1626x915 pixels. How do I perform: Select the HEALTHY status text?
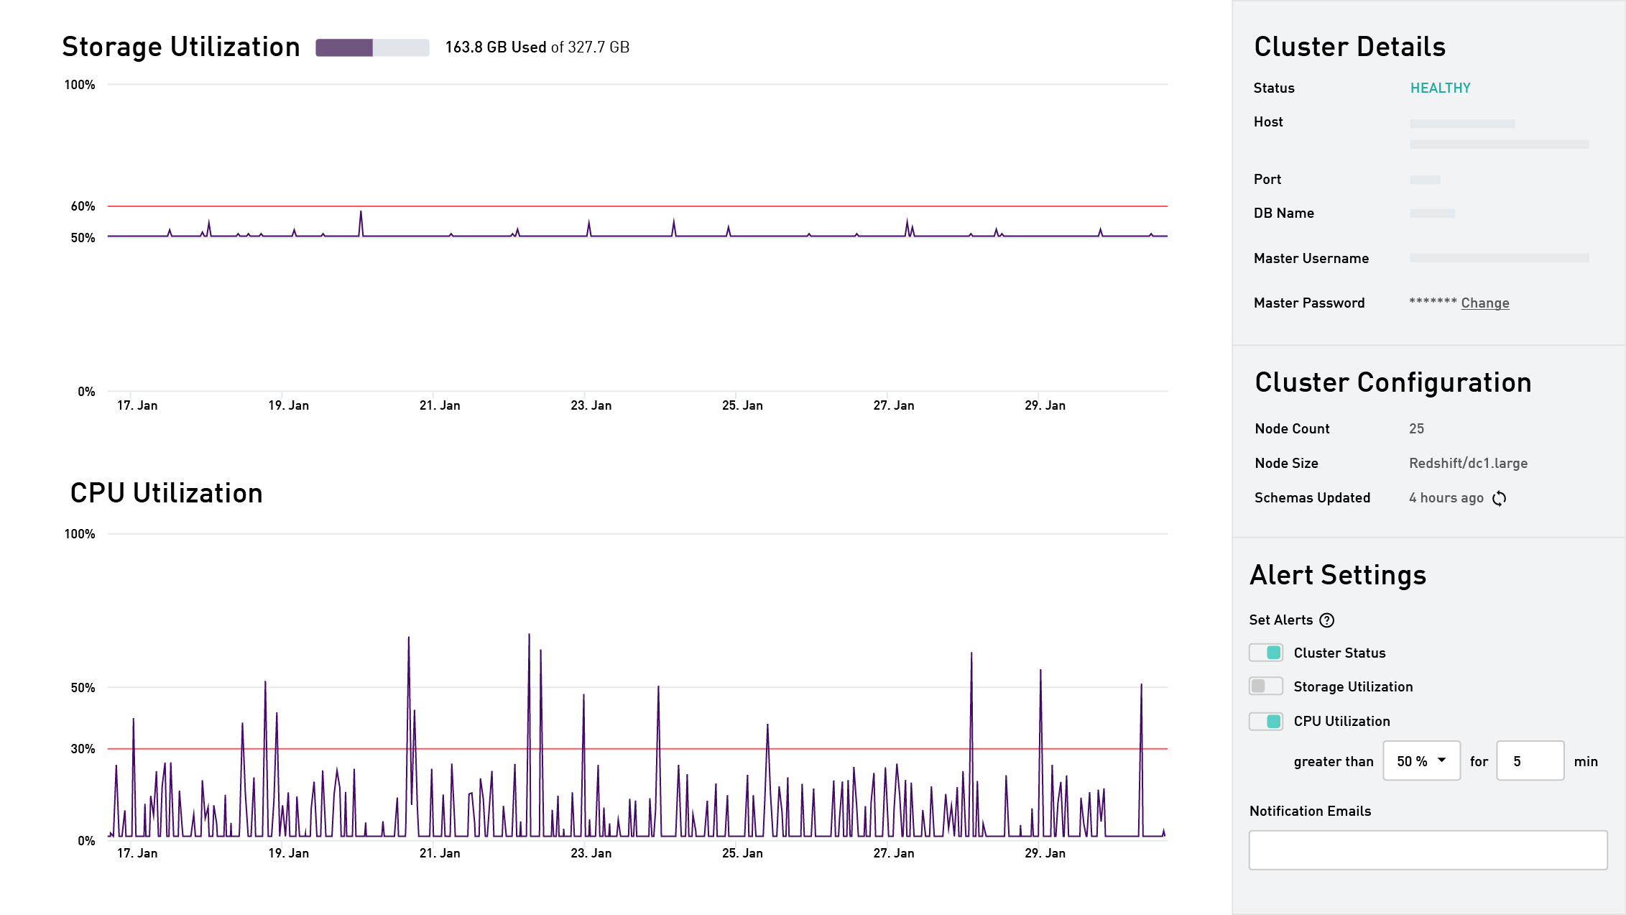[x=1441, y=88]
